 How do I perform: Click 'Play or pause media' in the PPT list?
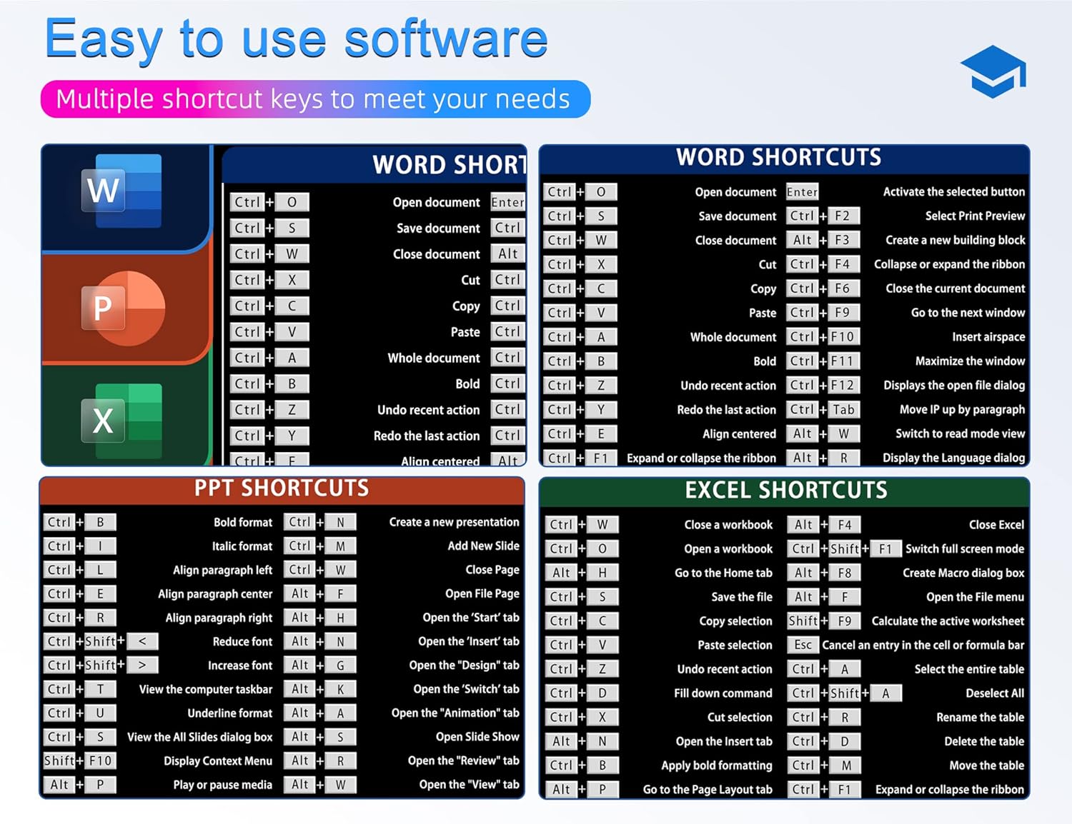tap(222, 785)
